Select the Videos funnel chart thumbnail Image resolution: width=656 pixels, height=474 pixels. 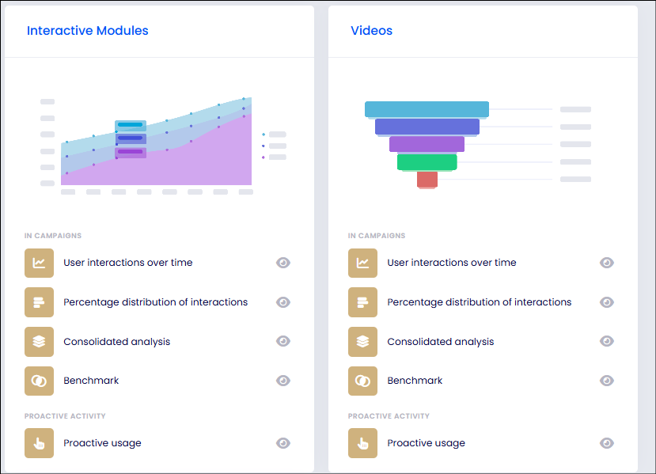pos(478,145)
